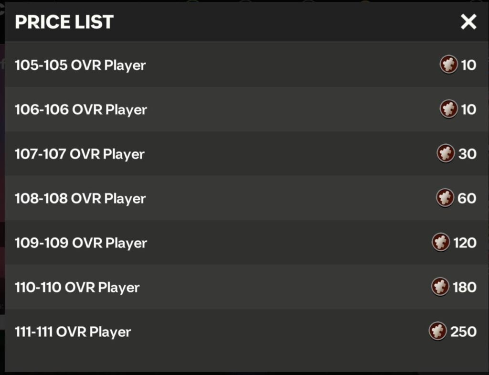
Task: Select the 105-105 OVR Player row label
Action: (80, 65)
